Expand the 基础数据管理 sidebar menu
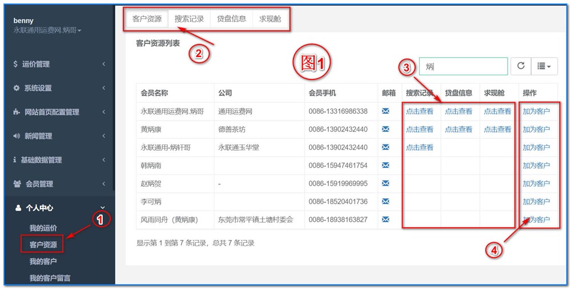 pyautogui.click(x=59, y=160)
